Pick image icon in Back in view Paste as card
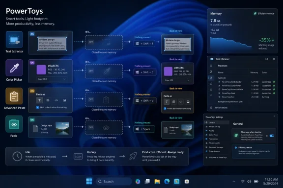 click(x=188, y=102)
